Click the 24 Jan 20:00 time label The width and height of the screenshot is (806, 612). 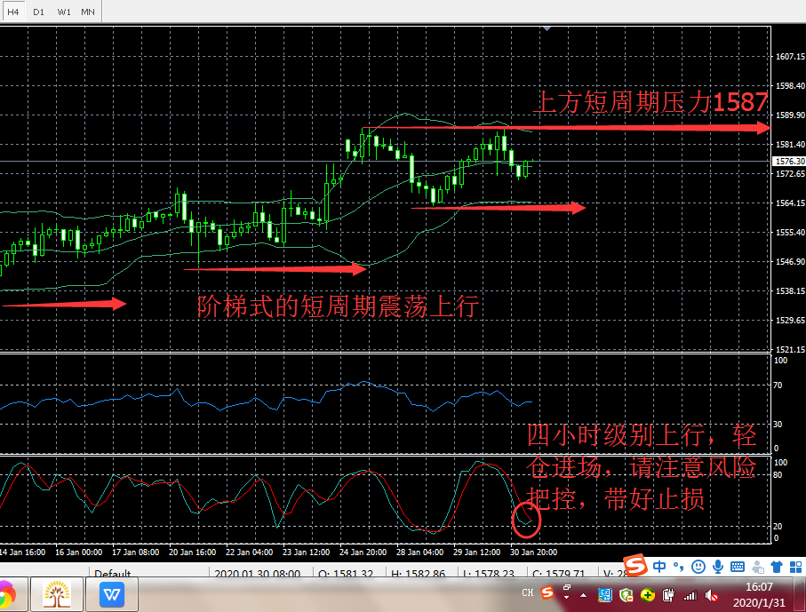[363, 552]
